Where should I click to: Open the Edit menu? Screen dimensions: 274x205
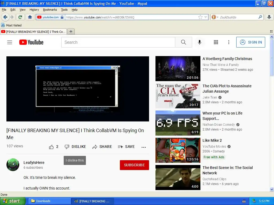(13, 10)
